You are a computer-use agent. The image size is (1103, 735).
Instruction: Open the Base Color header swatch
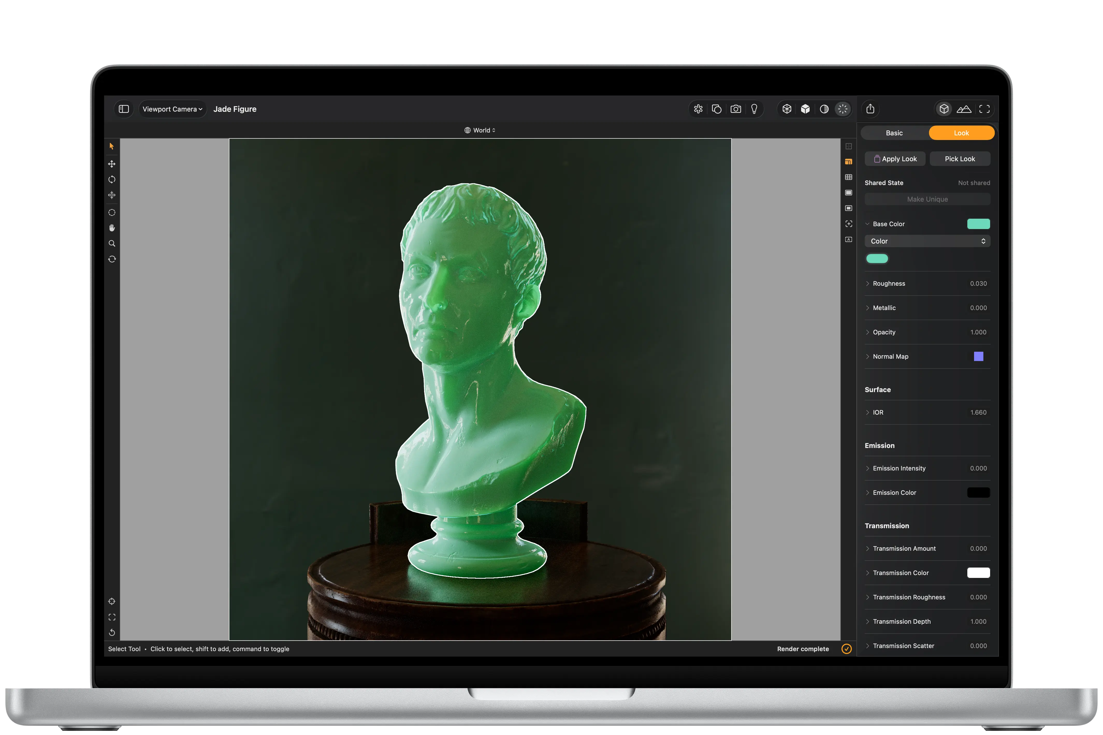point(978,224)
